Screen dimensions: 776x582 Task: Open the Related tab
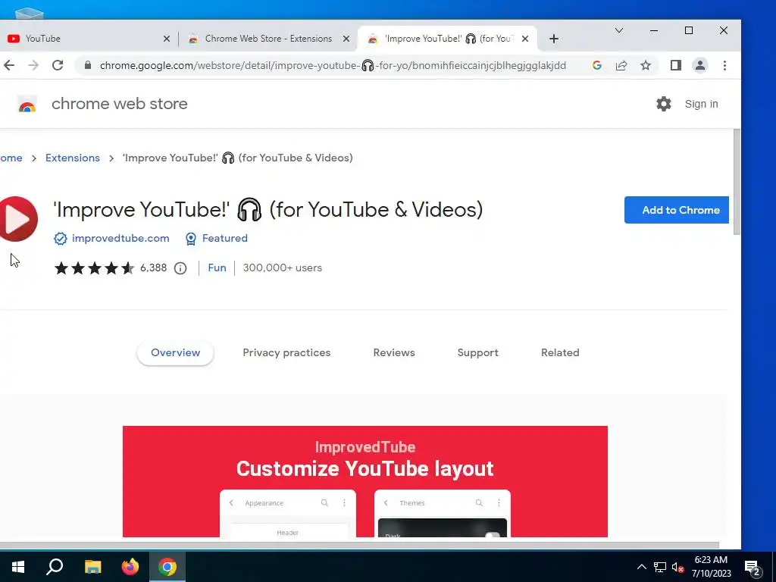pyautogui.click(x=560, y=353)
